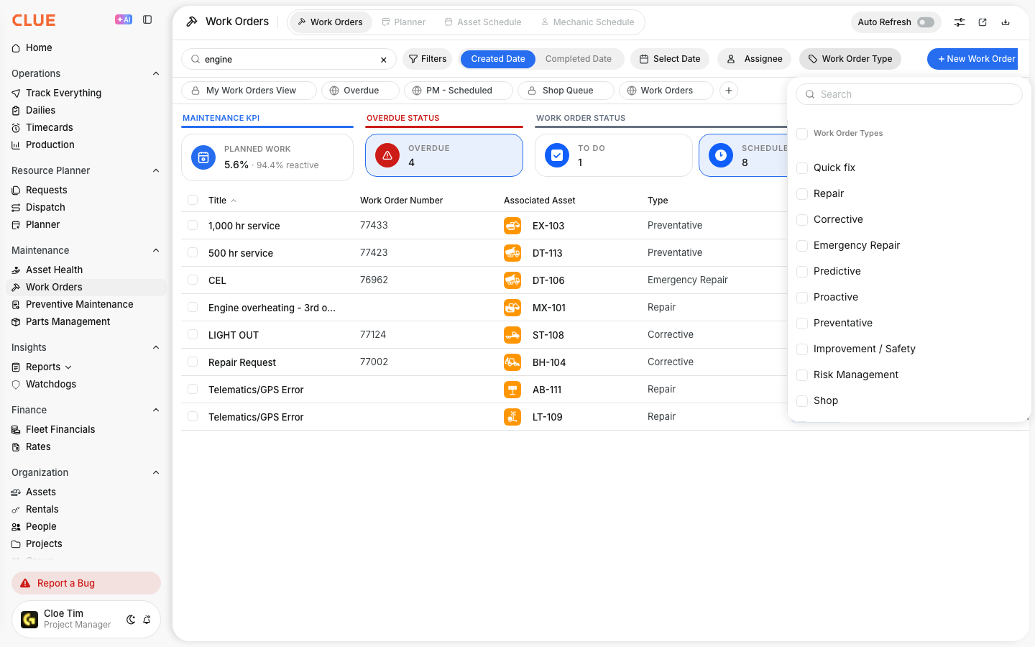Viewport: 1035px width, 647px height.
Task: Collapse the sidebar panel icon
Action: click(x=147, y=19)
